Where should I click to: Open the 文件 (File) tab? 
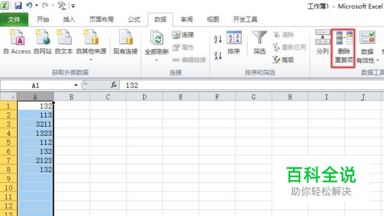point(14,19)
